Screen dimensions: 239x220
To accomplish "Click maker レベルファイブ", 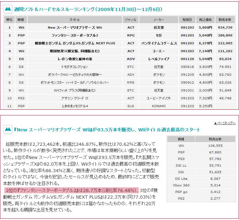I will pos(159,59).
